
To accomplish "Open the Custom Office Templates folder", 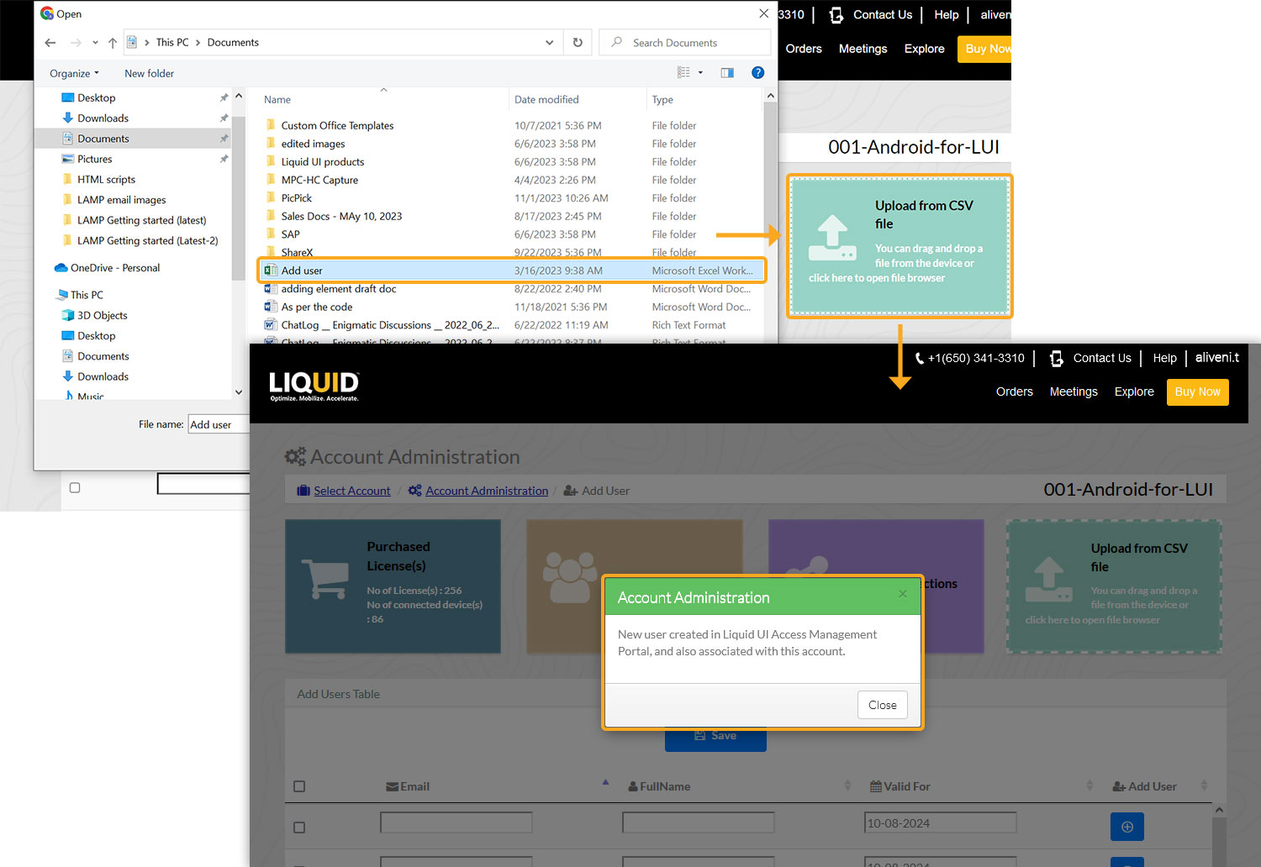I will tap(337, 126).
